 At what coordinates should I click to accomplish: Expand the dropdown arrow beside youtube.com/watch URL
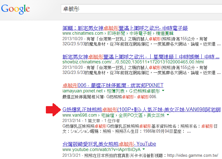point(144,149)
